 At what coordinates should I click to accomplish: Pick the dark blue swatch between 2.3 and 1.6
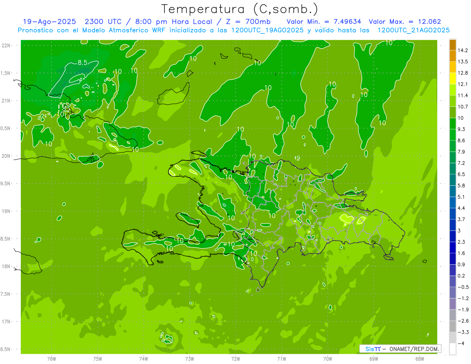[453, 247]
